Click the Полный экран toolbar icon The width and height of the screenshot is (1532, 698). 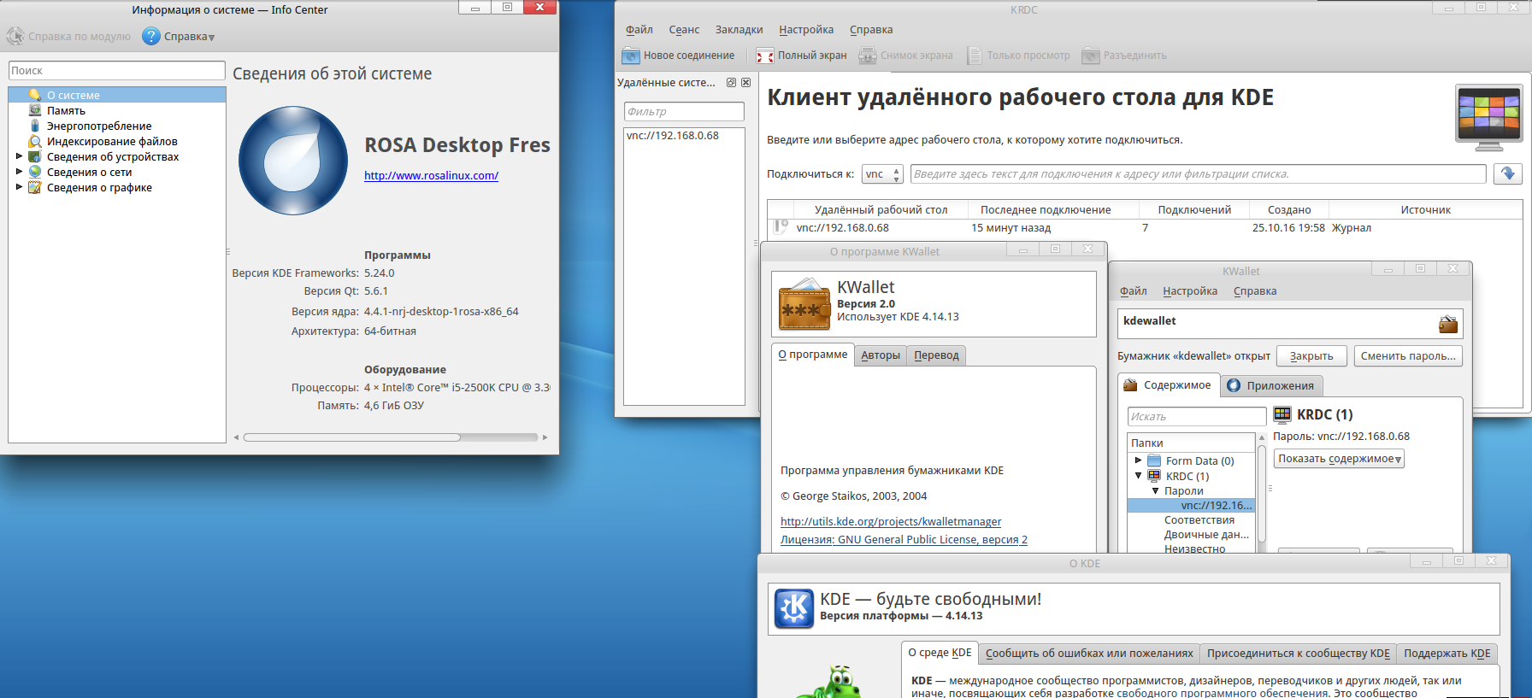click(x=765, y=56)
